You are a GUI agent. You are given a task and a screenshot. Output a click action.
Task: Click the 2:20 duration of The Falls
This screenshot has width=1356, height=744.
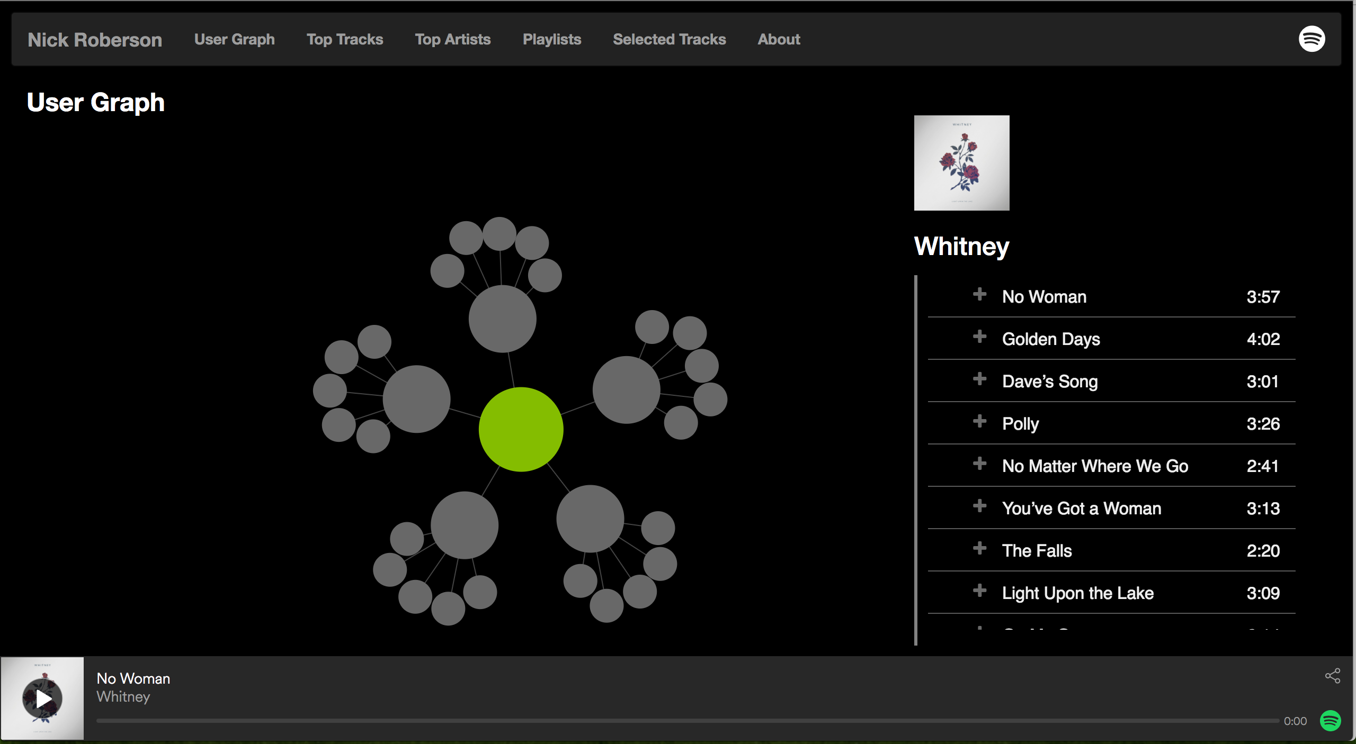coord(1263,551)
